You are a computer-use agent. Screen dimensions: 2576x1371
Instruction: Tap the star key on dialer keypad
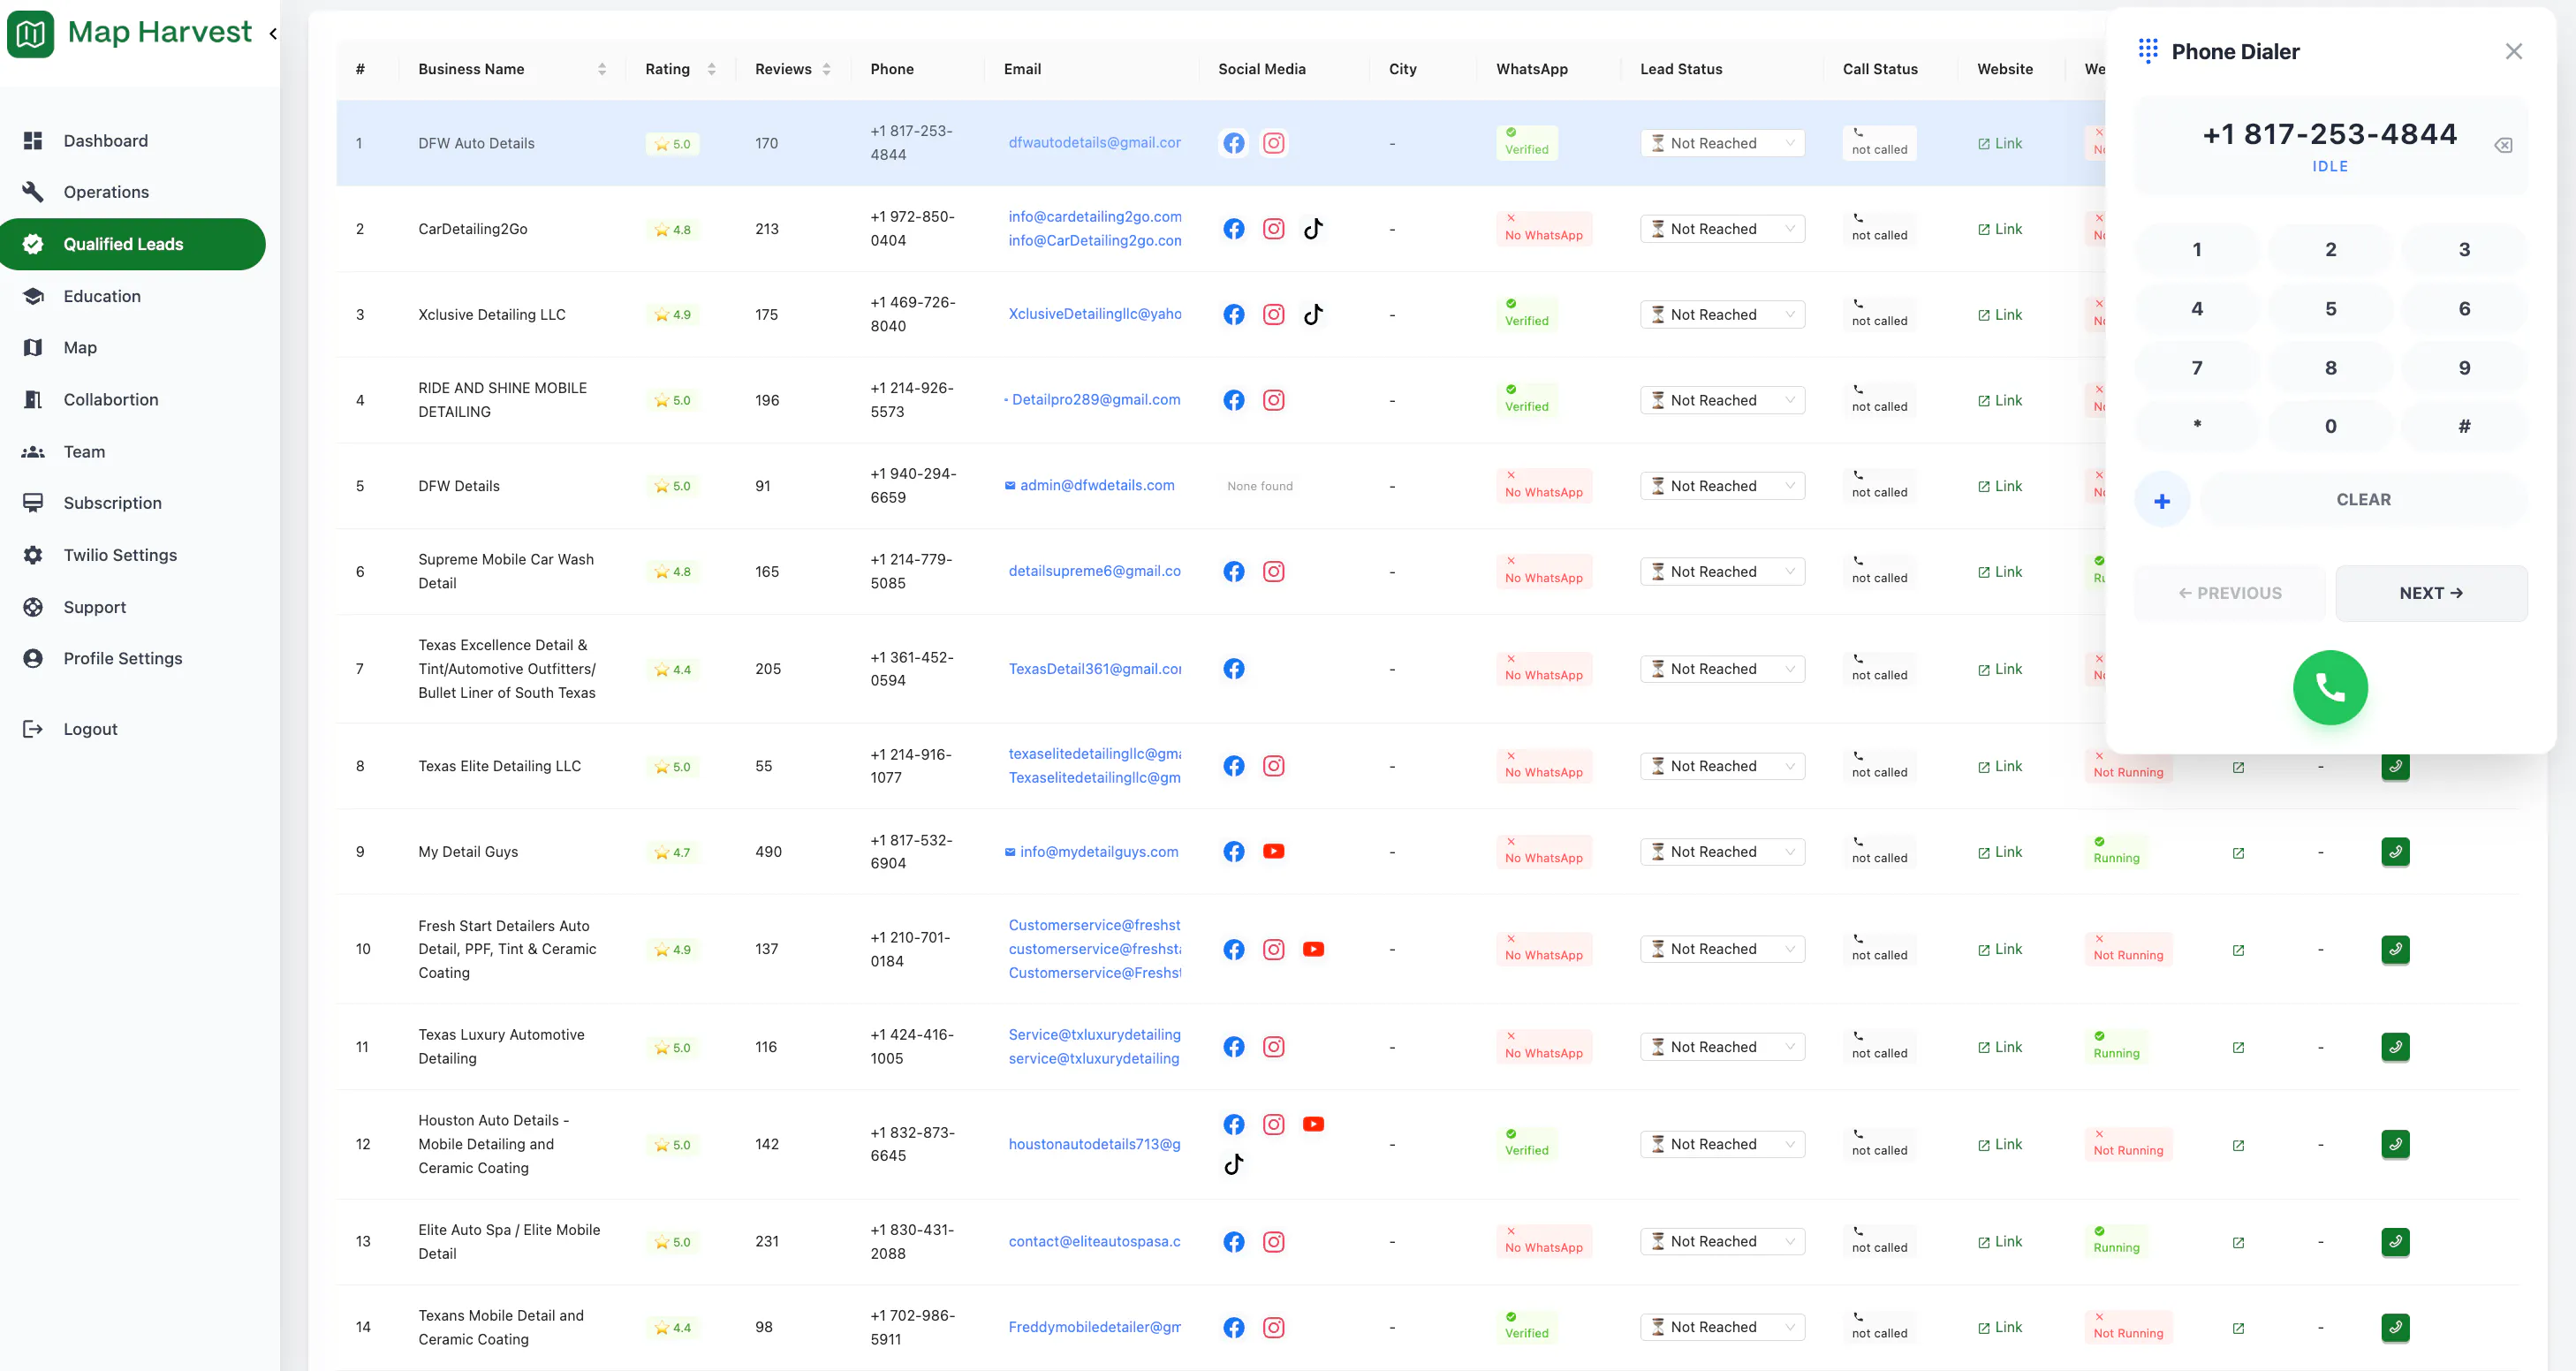(2197, 427)
